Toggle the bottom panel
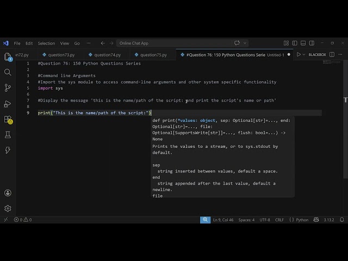348x261 pixels. point(303,43)
